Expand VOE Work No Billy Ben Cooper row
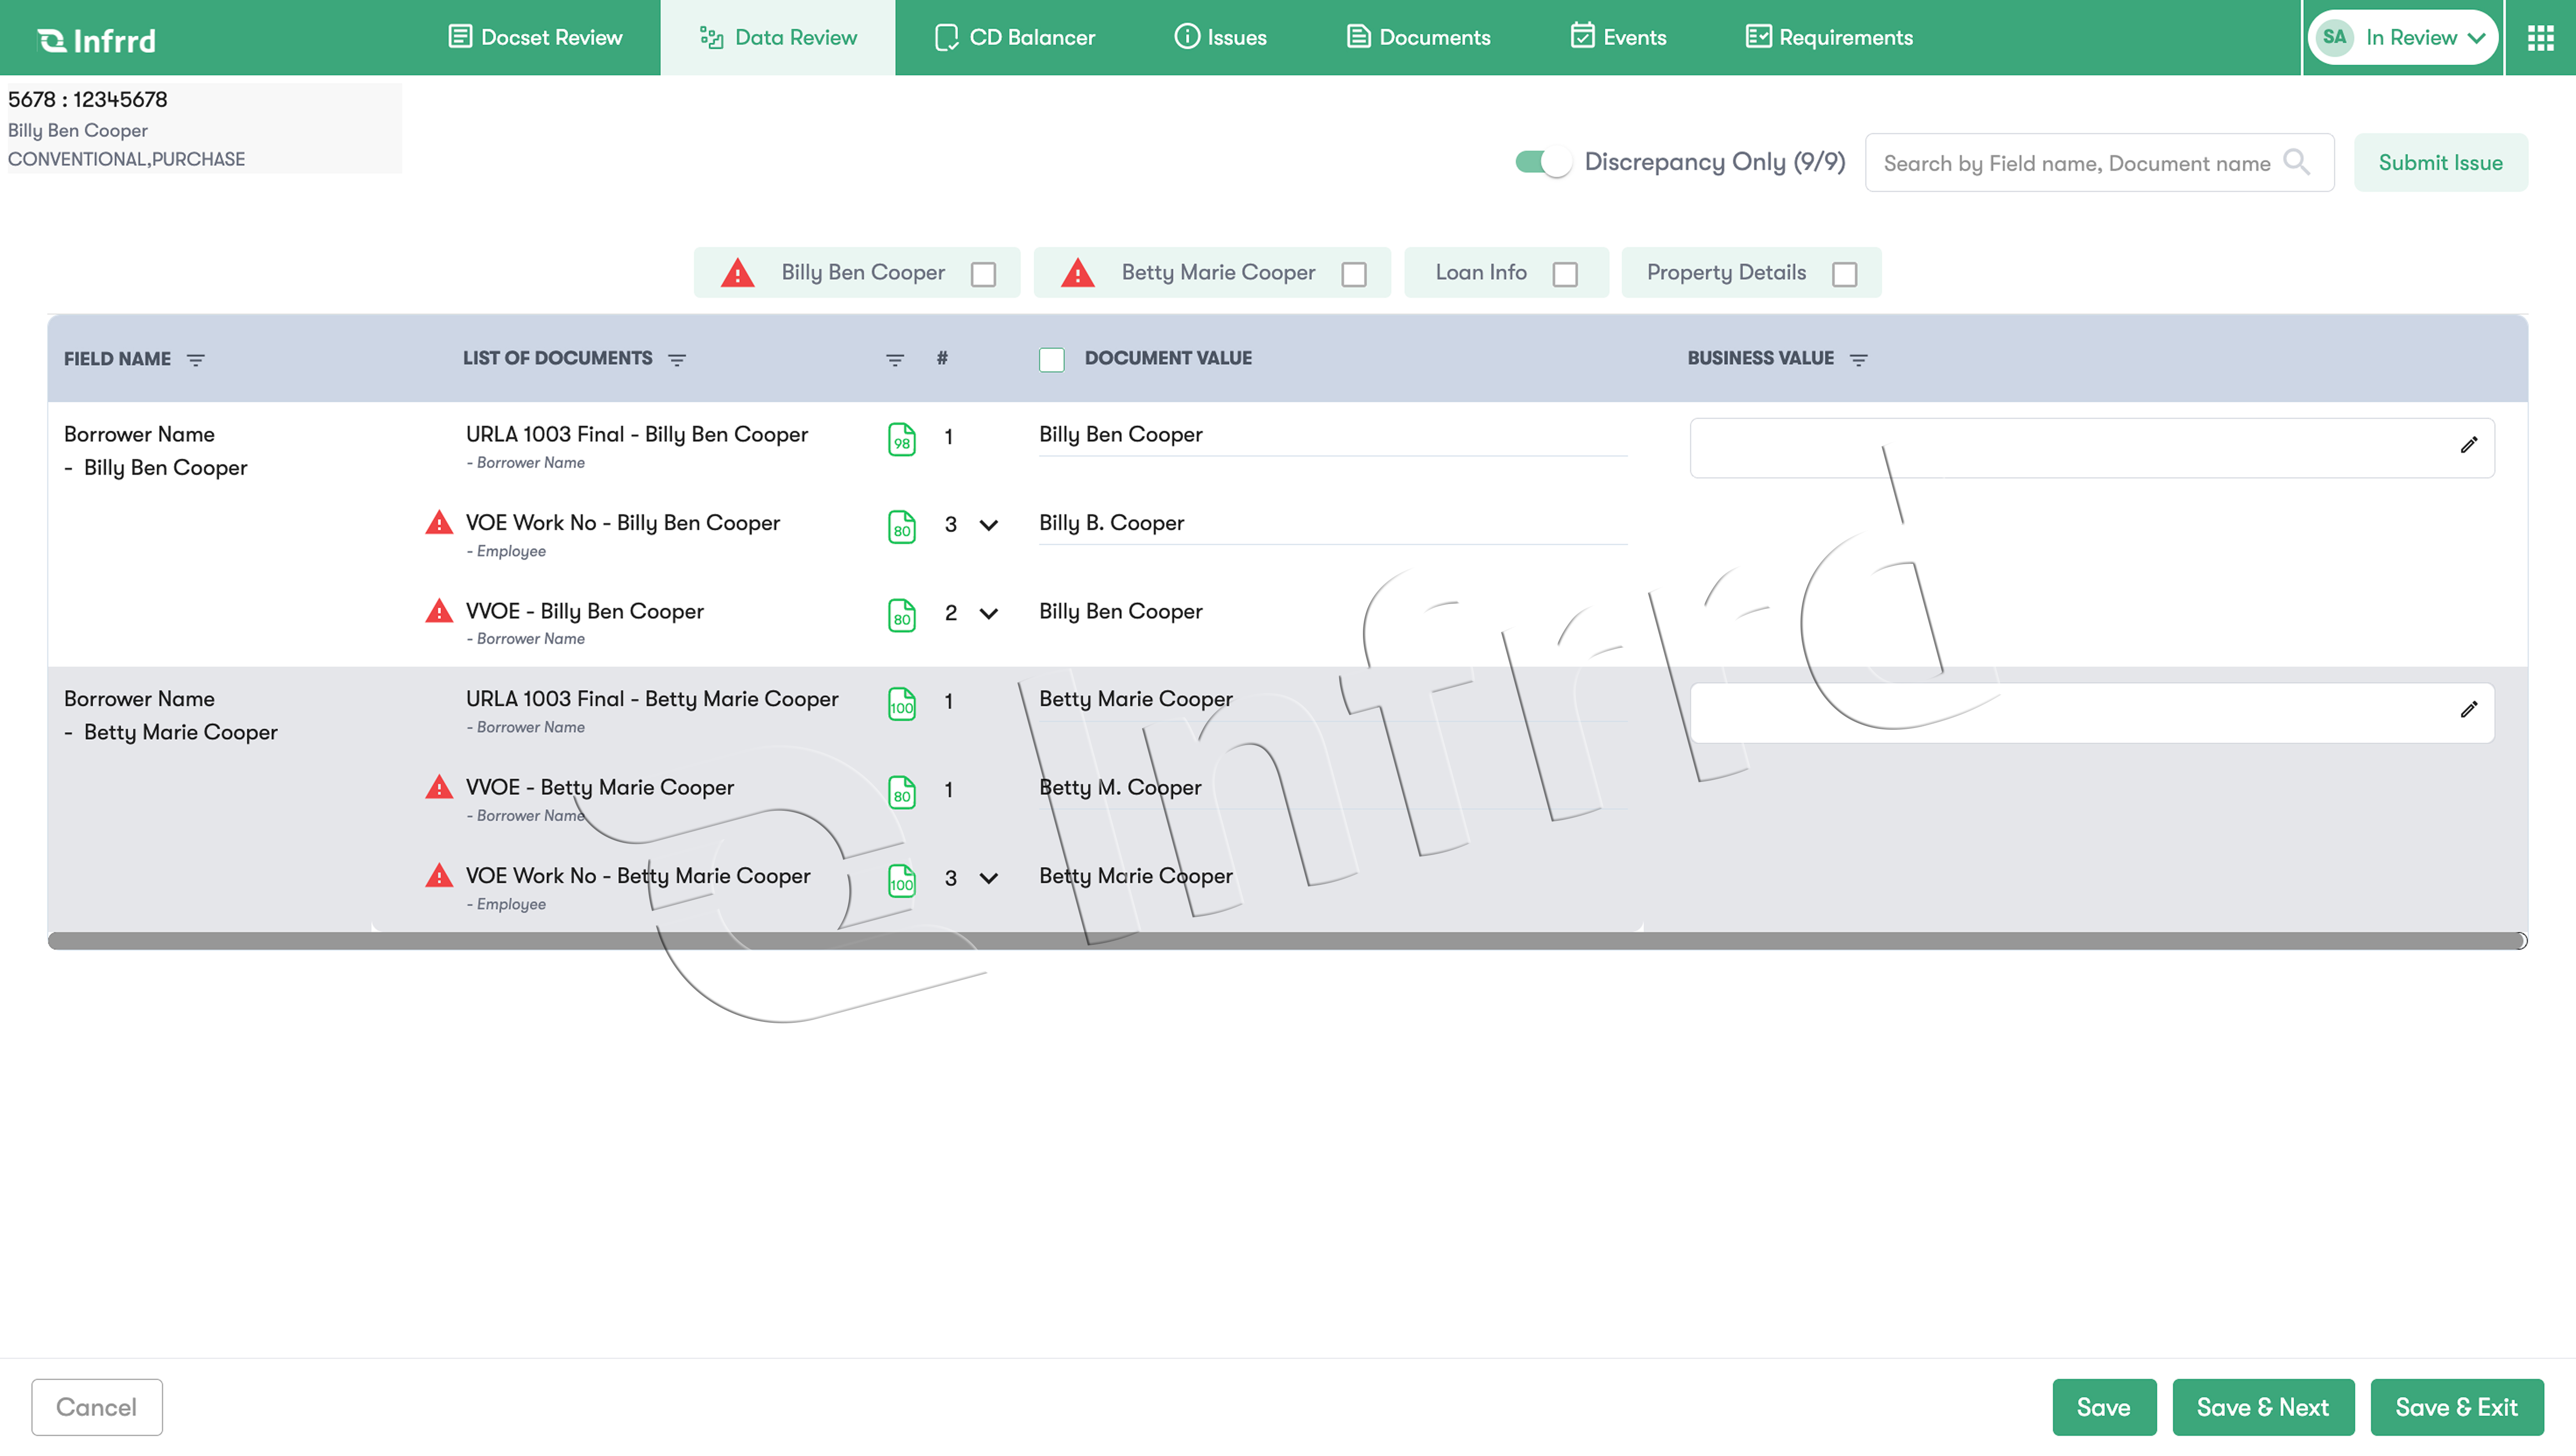The width and height of the screenshot is (2576, 1456). (989, 525)
